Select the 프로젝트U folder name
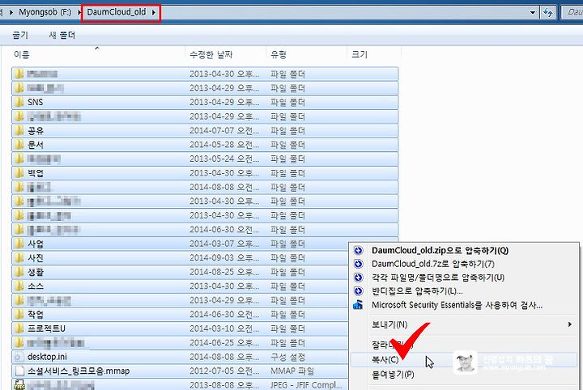 pos(46,329)
